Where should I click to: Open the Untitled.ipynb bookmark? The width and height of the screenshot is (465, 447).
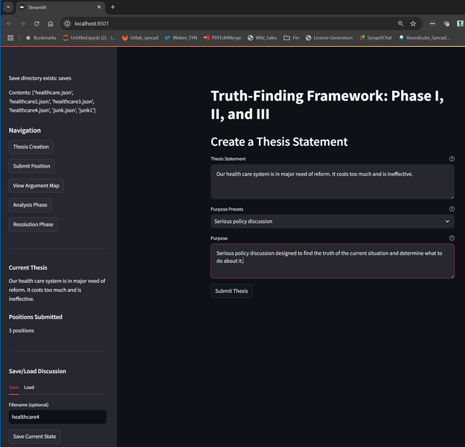point(89,38)
